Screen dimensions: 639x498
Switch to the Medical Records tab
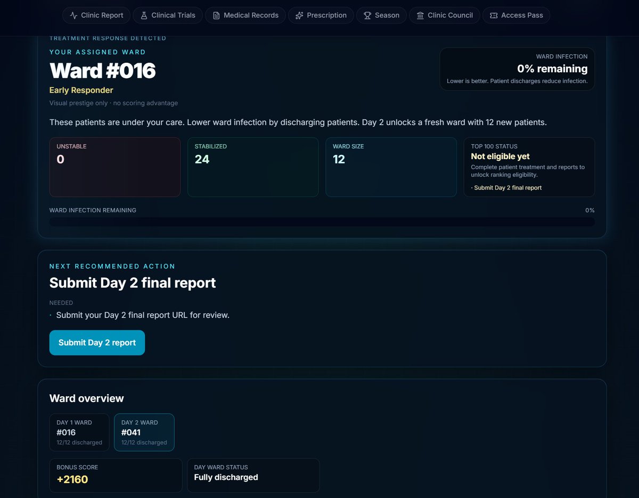245,15
